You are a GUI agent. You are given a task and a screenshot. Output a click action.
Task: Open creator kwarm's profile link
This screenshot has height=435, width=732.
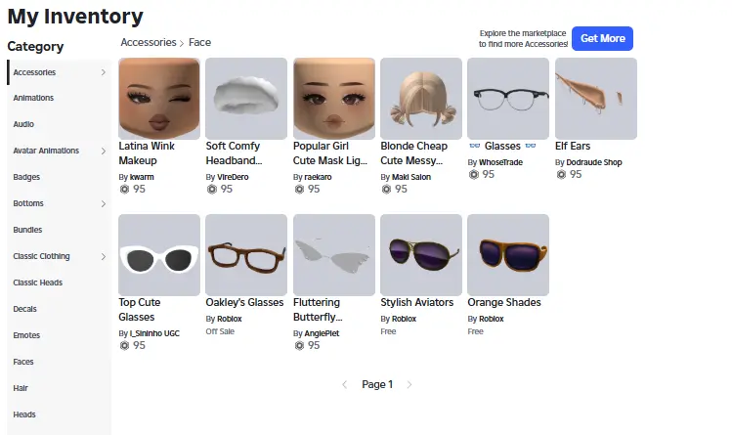tap(142, 177)
